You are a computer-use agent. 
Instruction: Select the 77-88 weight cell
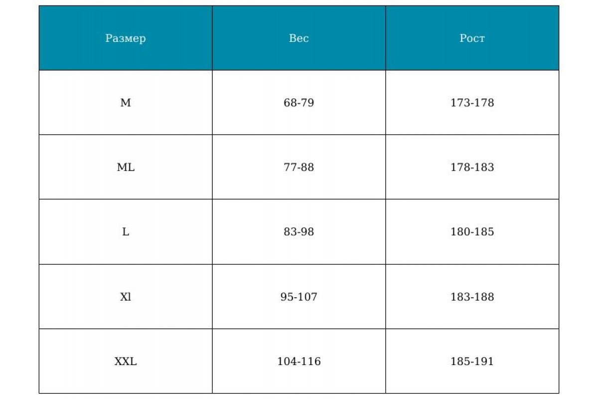pos(299,167)
